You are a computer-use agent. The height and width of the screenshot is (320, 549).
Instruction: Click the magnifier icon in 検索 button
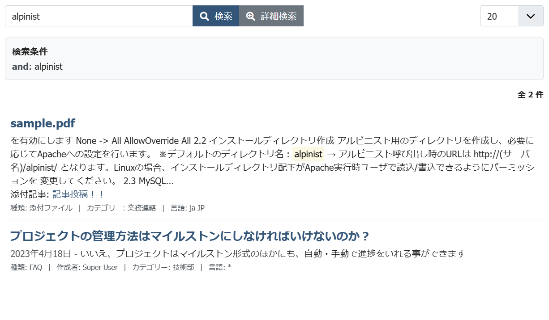point(205,17)
